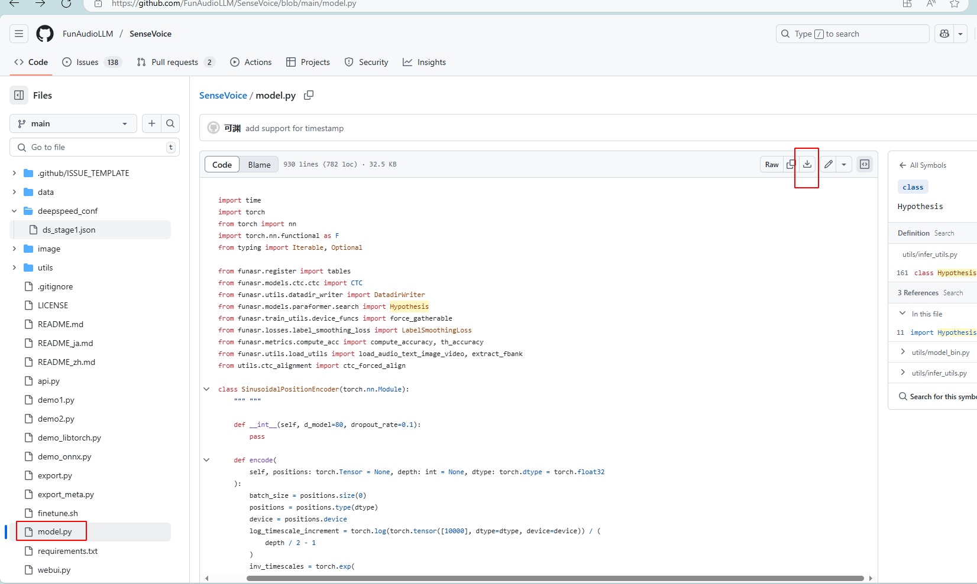Viewport: 977px width, 584px height.
Task: Open more edit options dropdown arrow
Action: (x=844, y=165)
